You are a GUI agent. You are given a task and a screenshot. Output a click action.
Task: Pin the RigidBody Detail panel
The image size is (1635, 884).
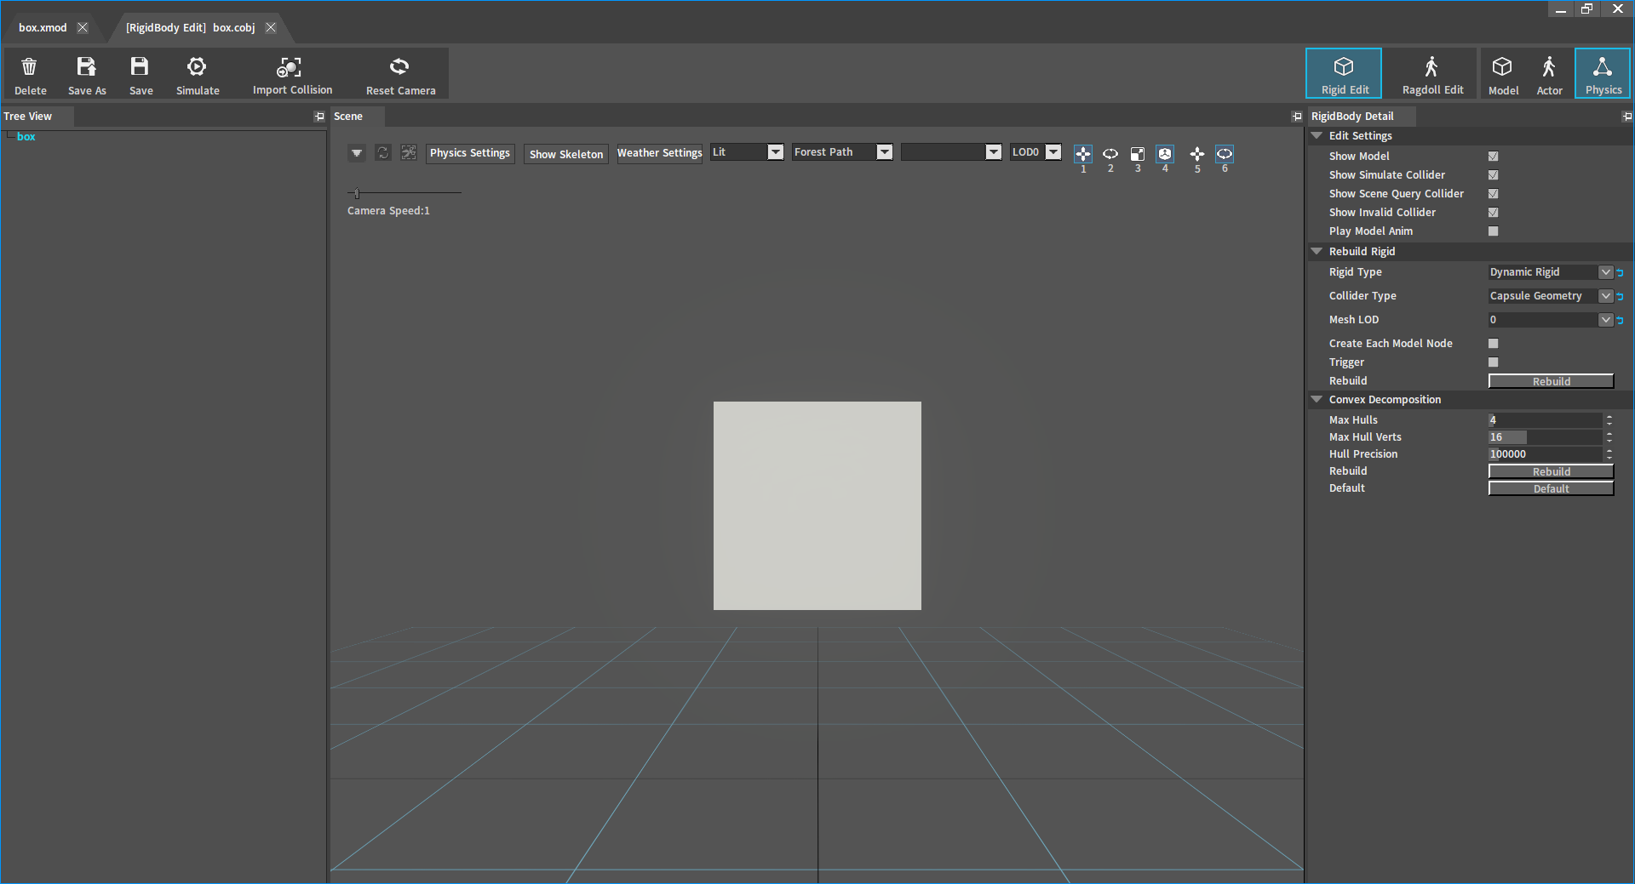(1626, 117)
